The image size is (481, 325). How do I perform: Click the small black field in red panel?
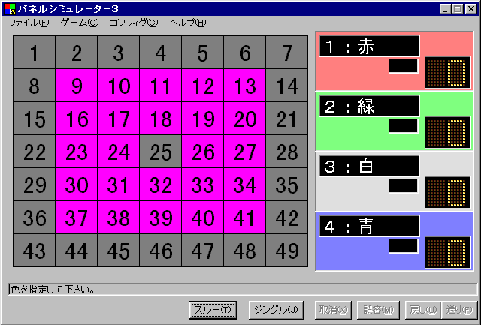[x=403, y=66]
